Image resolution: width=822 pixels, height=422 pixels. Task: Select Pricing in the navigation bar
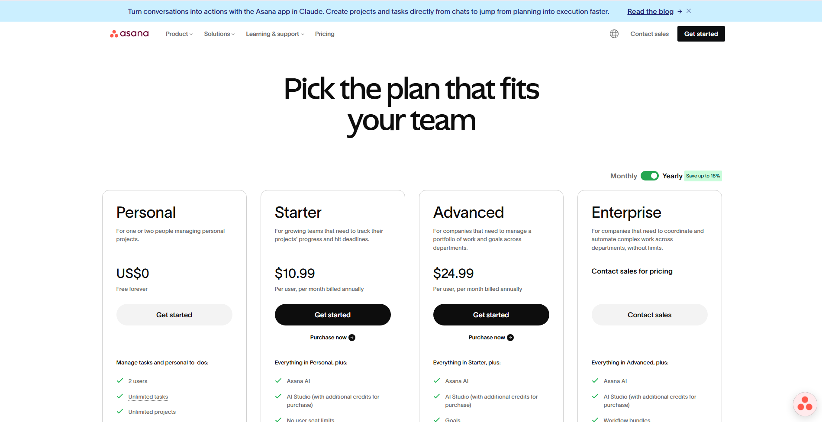coord(325,34)
